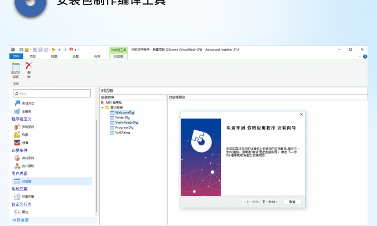Click the 对话框预览 panel header
The width and height of the screenshot is (377, 226).
267,97
